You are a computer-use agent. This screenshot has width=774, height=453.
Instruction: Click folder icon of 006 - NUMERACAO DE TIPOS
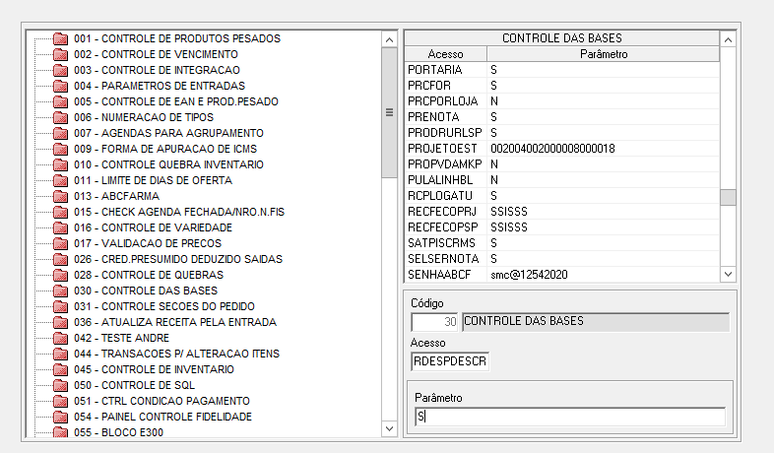[60, 117]
